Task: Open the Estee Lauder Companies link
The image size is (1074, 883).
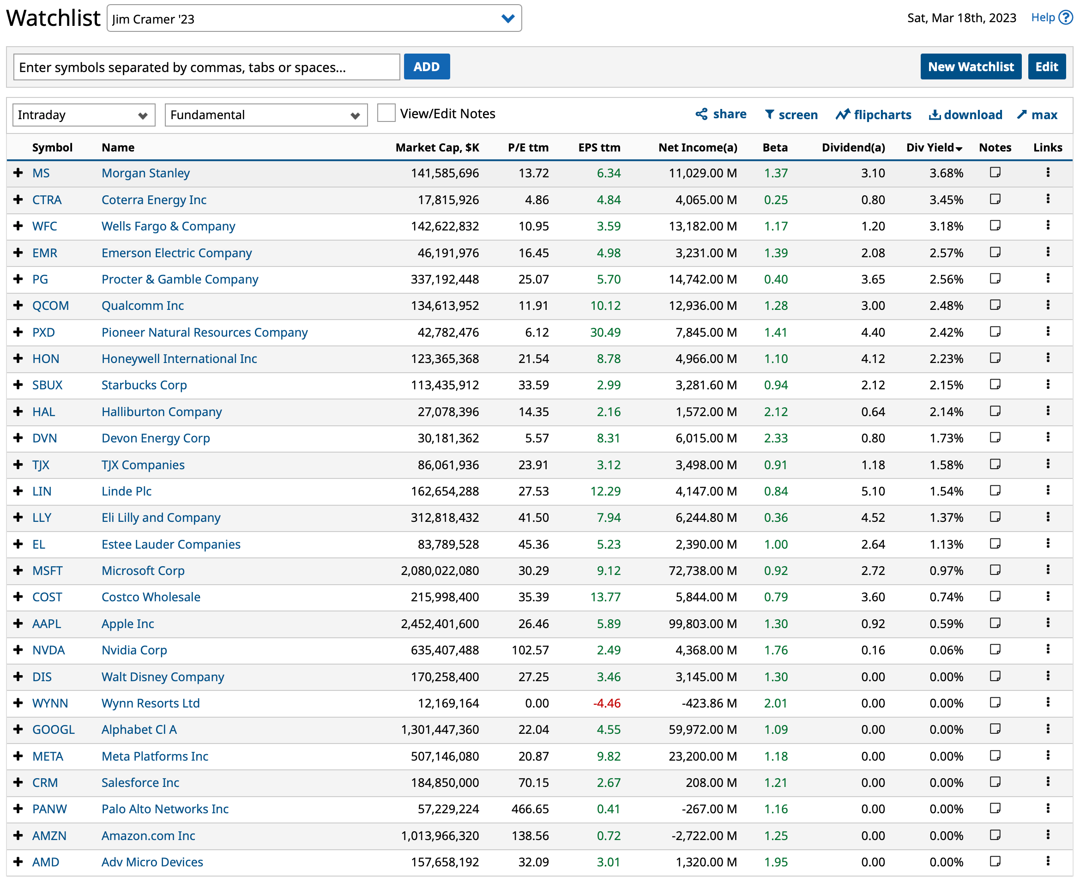Action: (171, 544)
